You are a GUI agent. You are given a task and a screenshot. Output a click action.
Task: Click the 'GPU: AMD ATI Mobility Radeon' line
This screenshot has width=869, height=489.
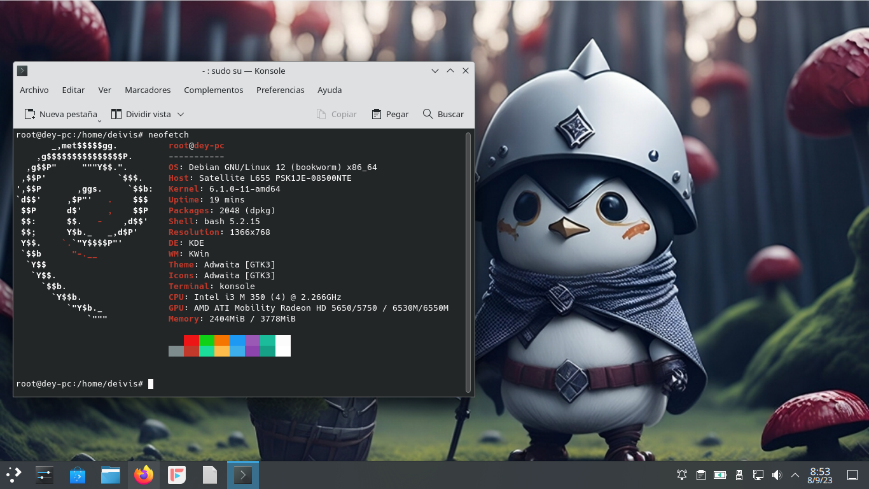click(309, 308)
